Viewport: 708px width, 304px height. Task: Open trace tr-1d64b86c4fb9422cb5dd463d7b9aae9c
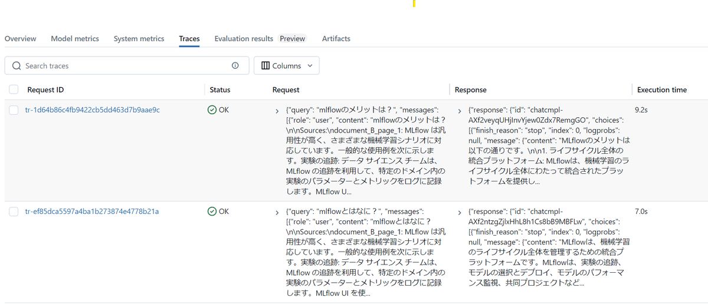[x=92, y=110]
